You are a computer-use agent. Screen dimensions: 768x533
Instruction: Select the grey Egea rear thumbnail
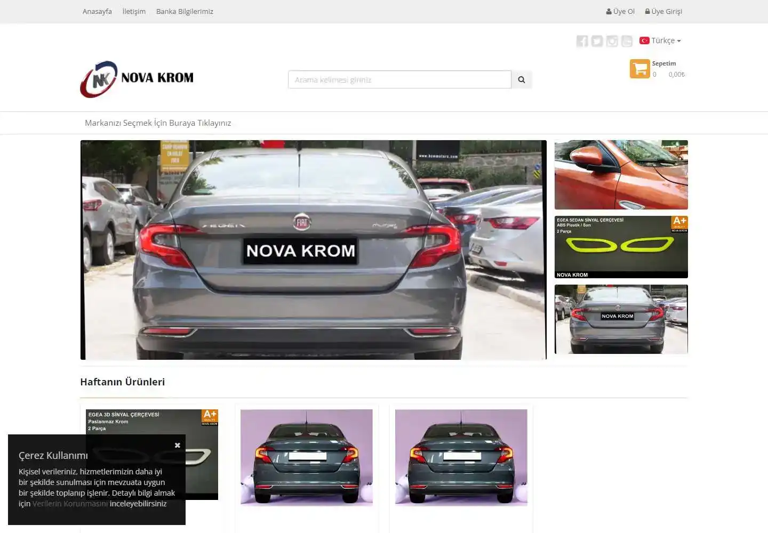click(x=621, y=319)
